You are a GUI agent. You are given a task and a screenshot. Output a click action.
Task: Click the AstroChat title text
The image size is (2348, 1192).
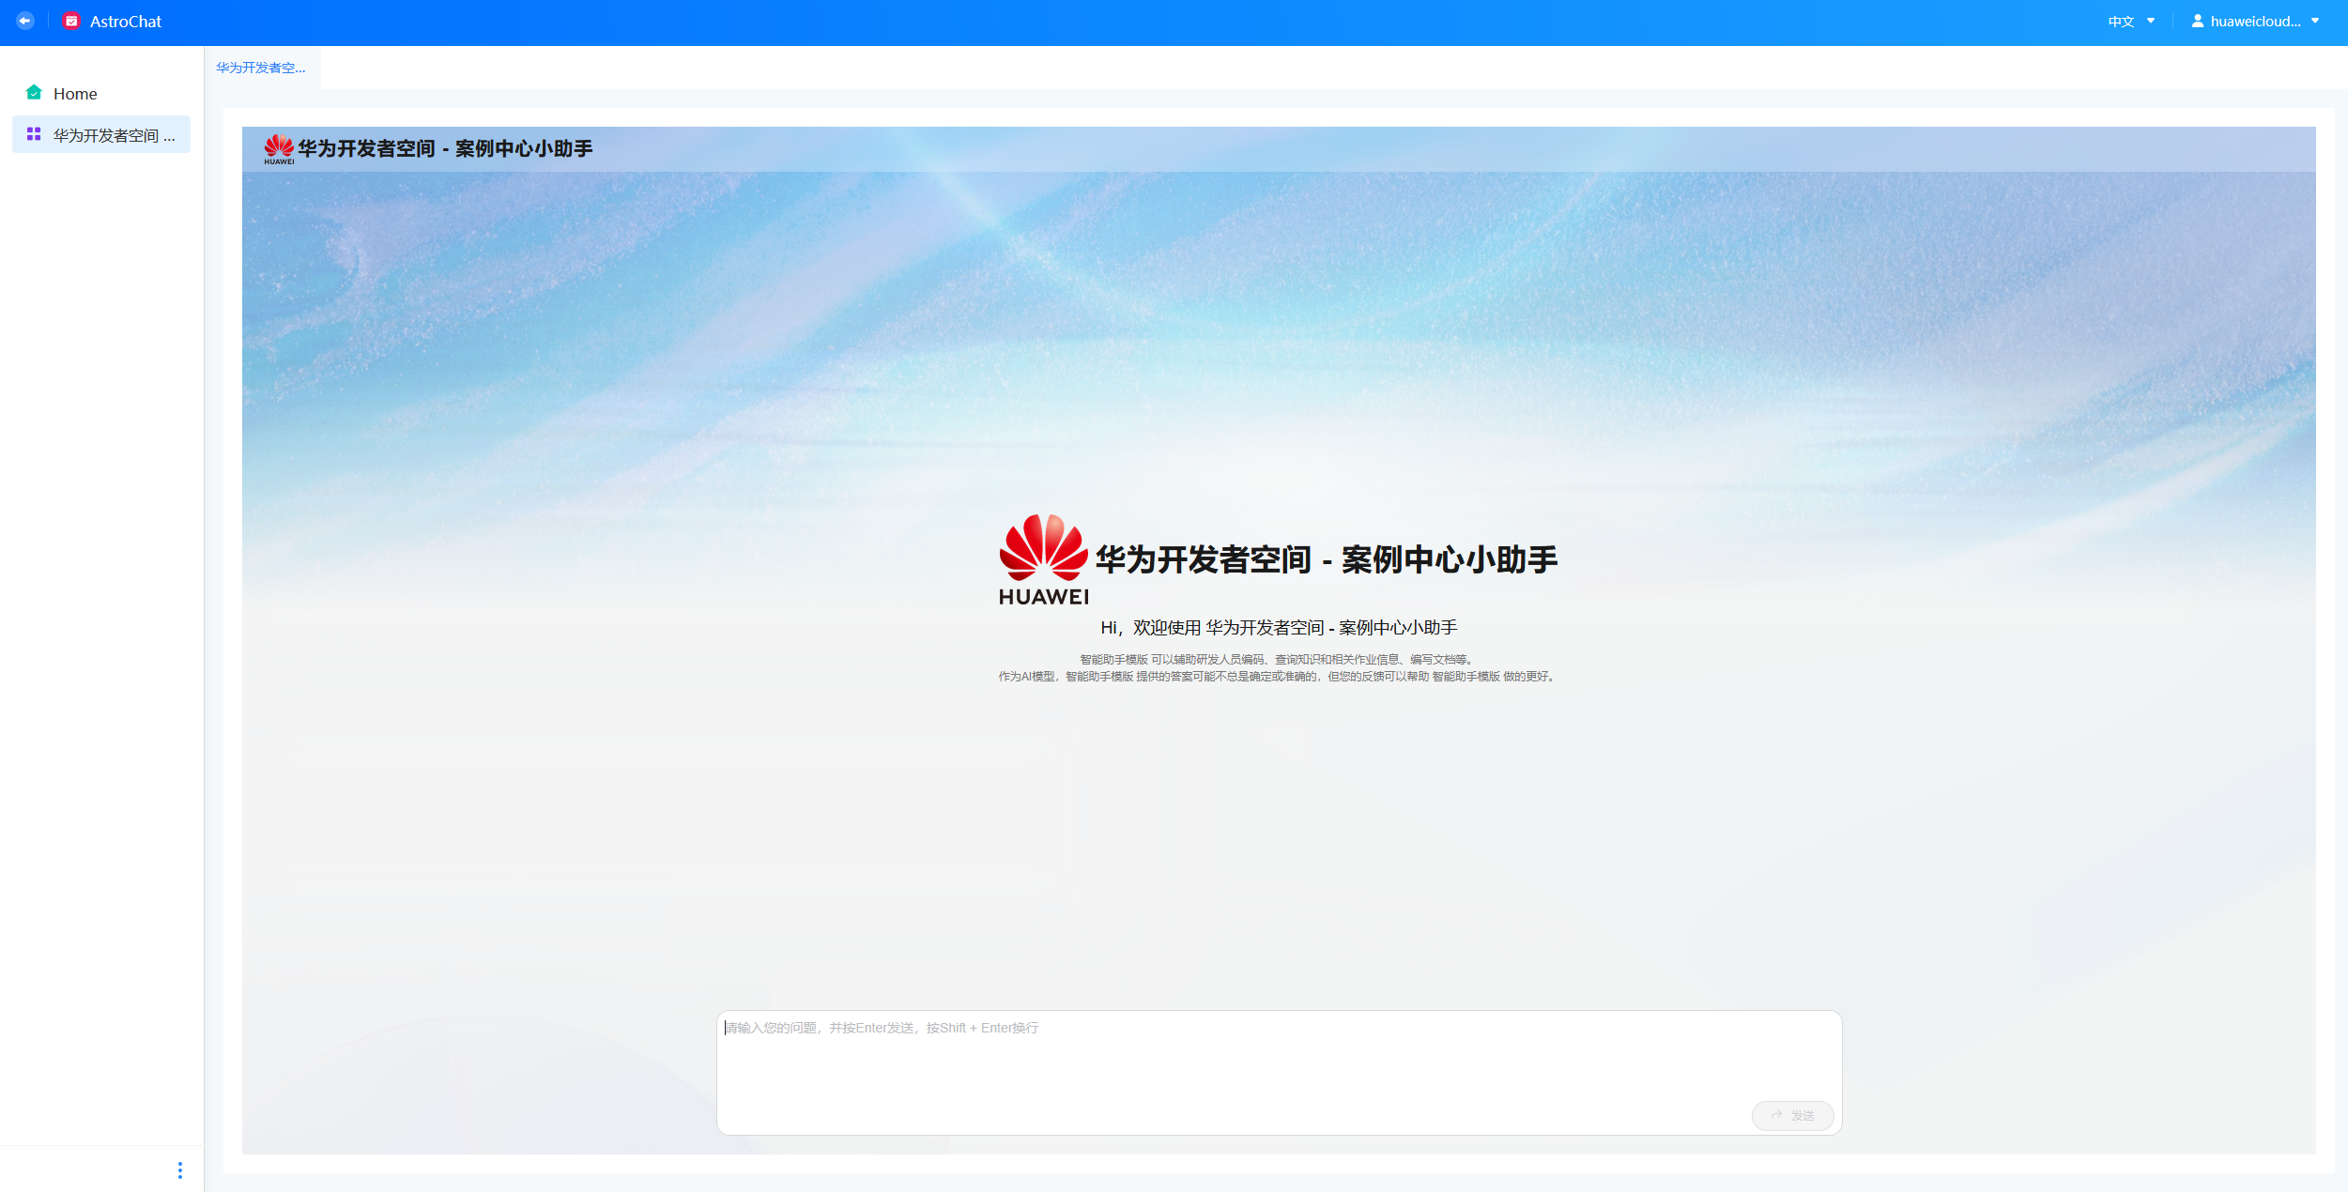tap(126, 22)
